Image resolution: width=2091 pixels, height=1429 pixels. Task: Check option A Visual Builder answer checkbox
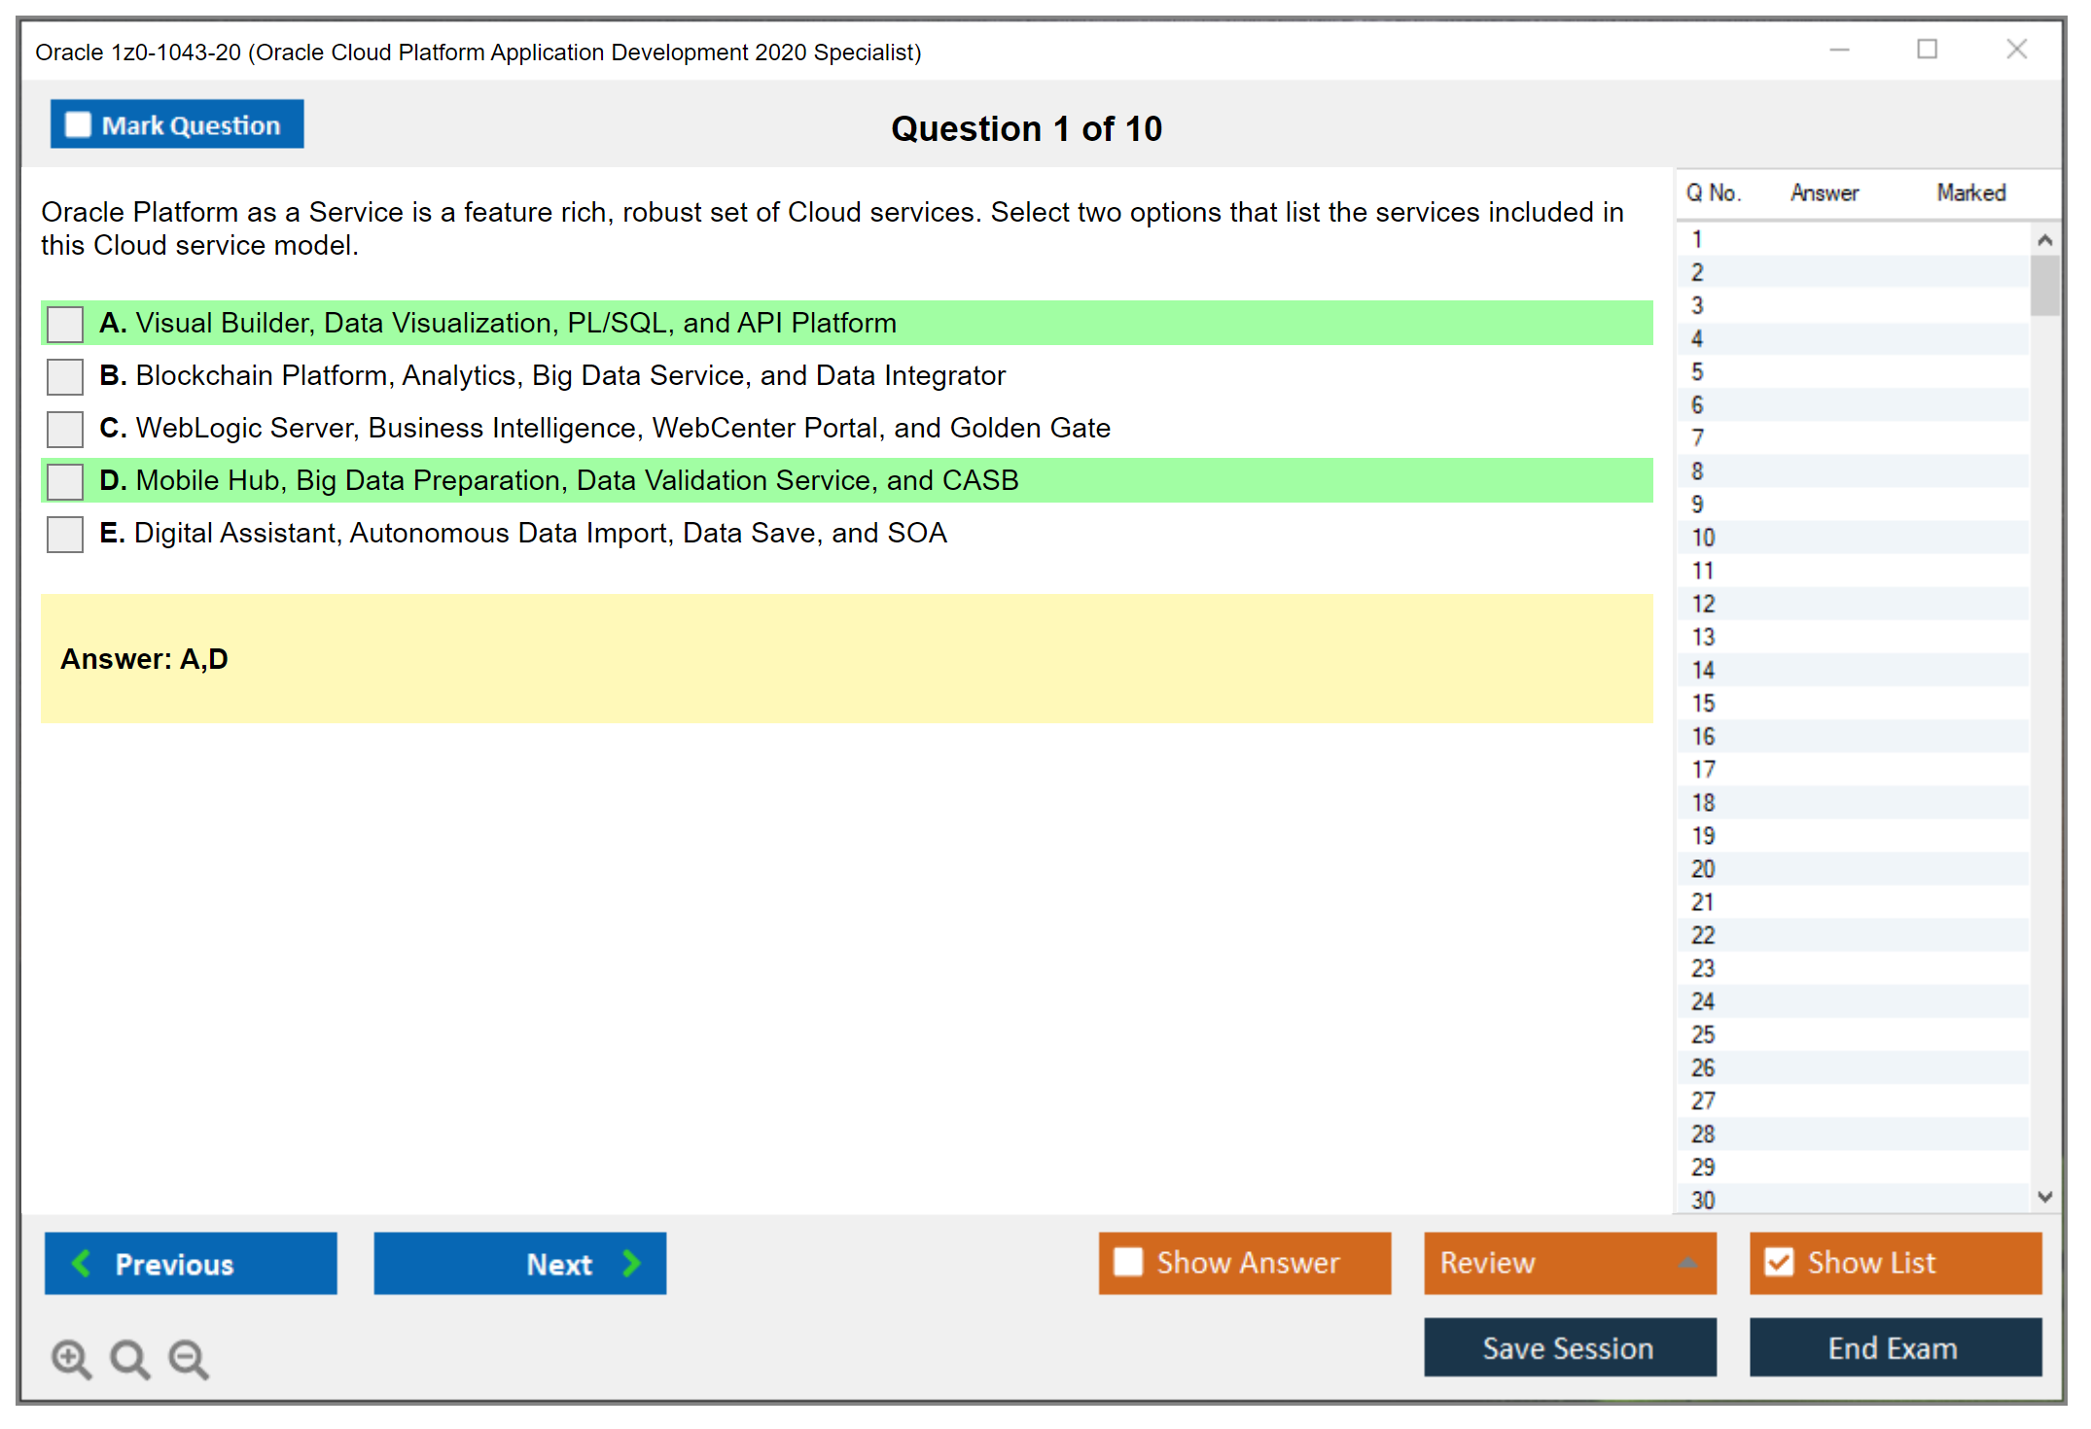(63, 324)
